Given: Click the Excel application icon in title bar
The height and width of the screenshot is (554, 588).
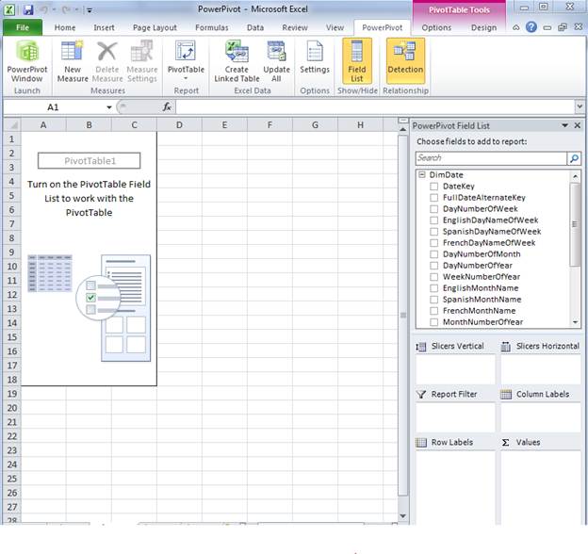Looking at the screenshot, I should [9, 9].
